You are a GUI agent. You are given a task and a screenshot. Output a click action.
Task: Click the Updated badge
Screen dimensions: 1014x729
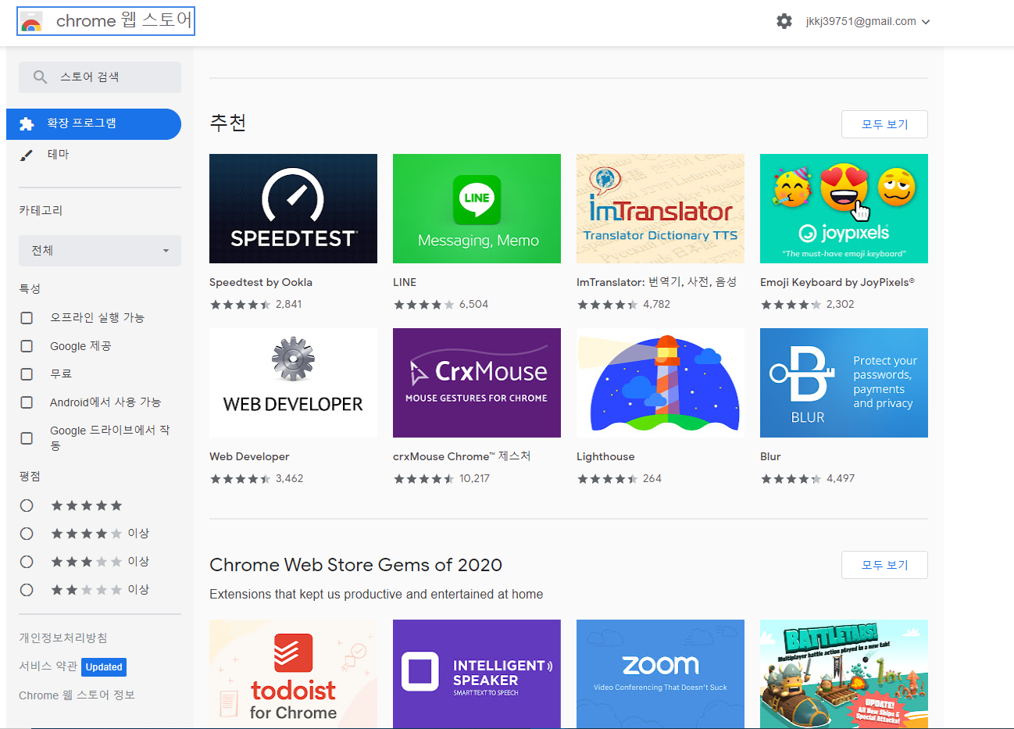(104, 667)
